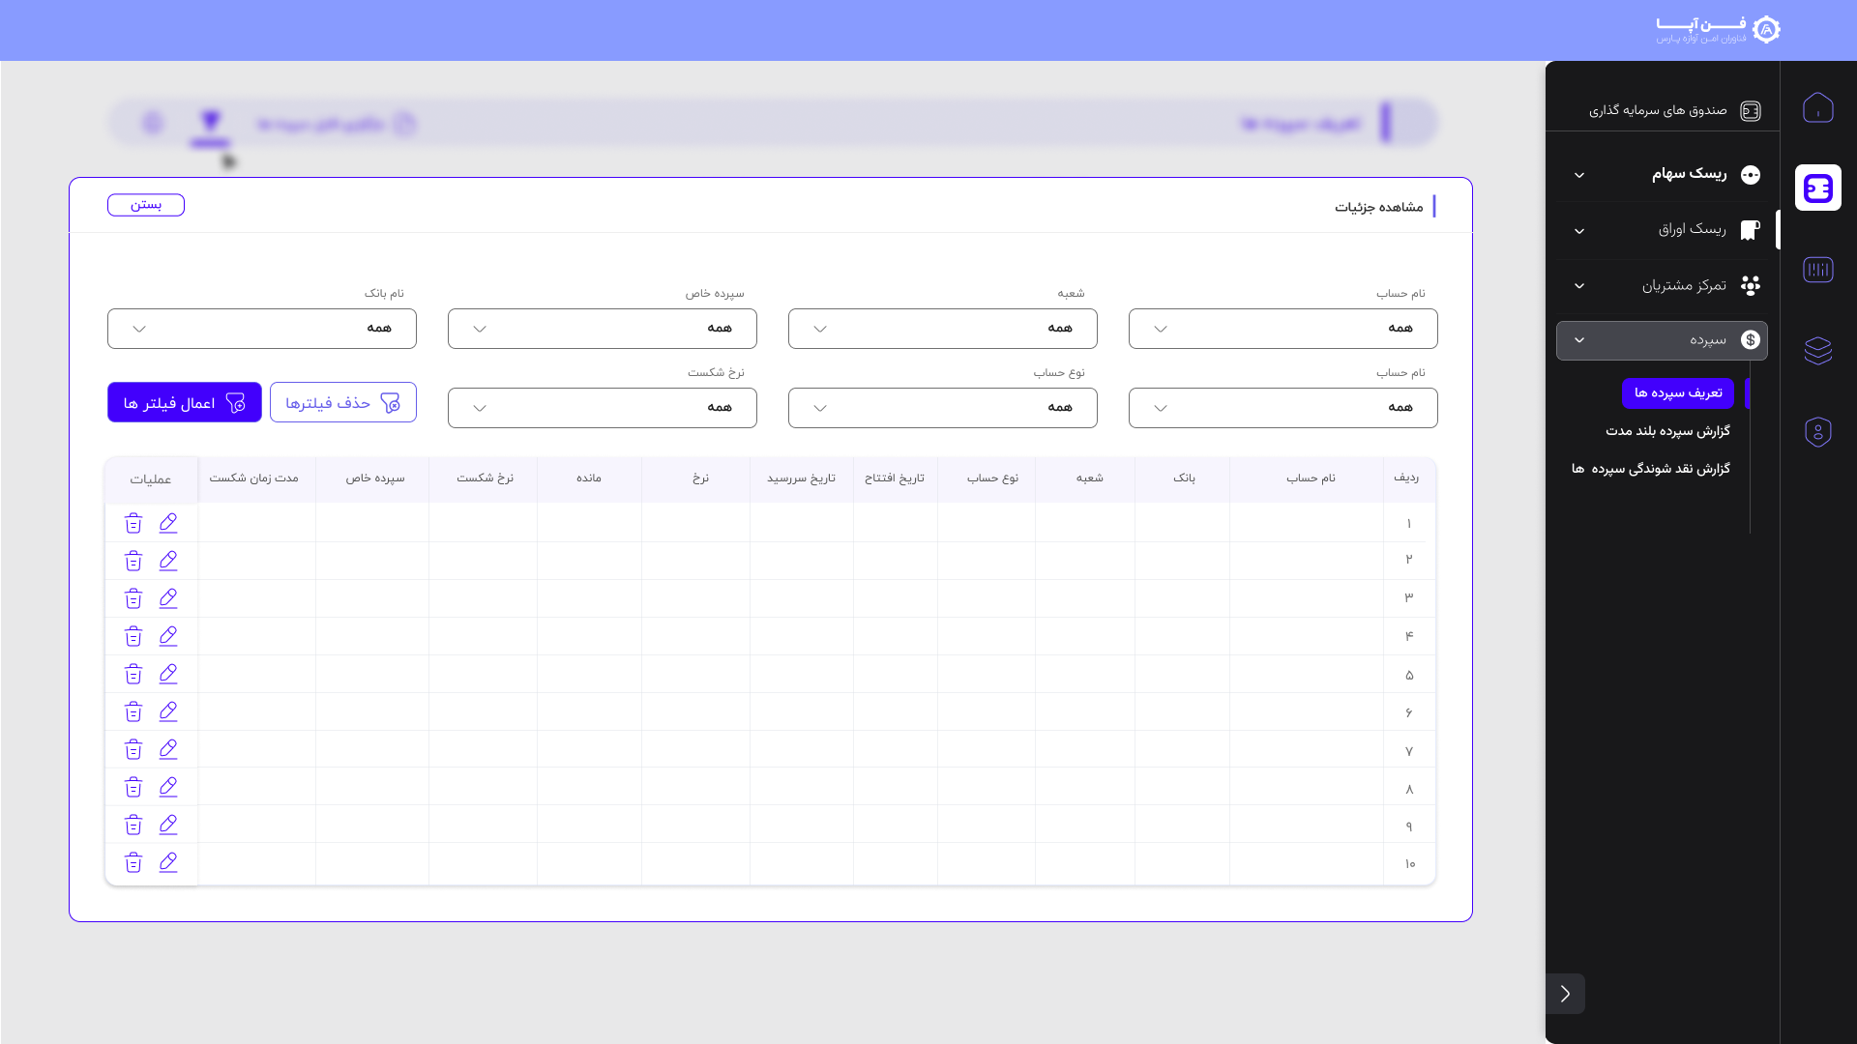Delete row ۲ with the trash icon
The width and height of the screenshot is (1857, 1044).
[x=133, y=562]
